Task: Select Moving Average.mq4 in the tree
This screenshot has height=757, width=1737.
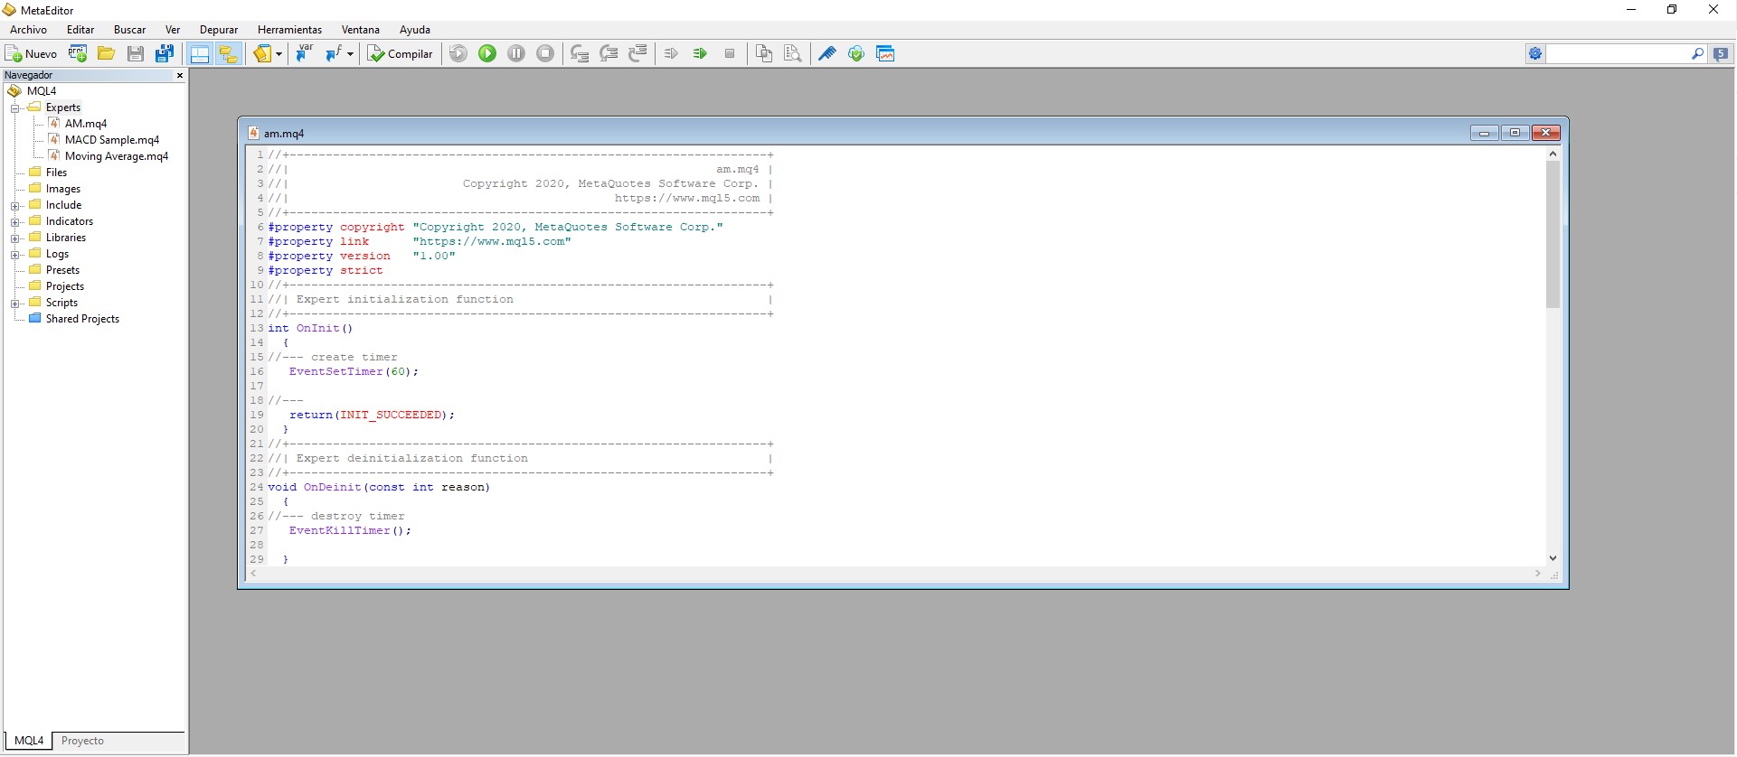Action: click(x=116, y=156)
